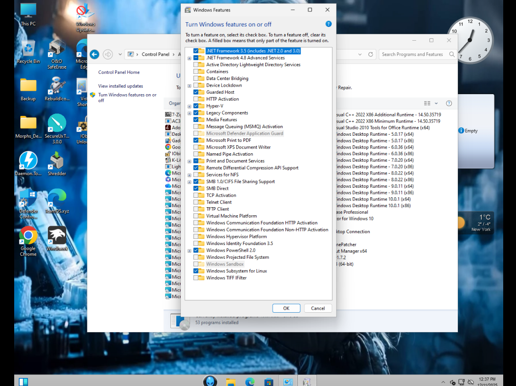Select Data Center Bridging row
Screen dimensions: 516x386
(x=227, y=78)
